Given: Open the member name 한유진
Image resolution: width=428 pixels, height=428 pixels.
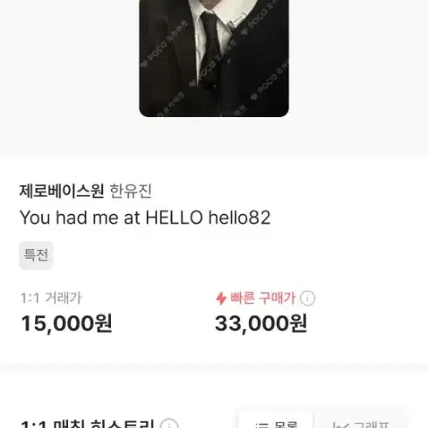Looking at the screenshot, I should tap(131, 191).
